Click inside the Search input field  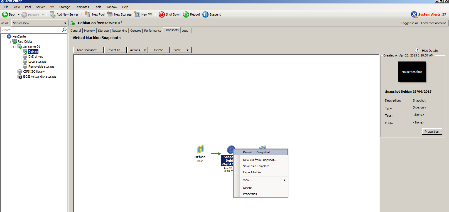point(31,30)
